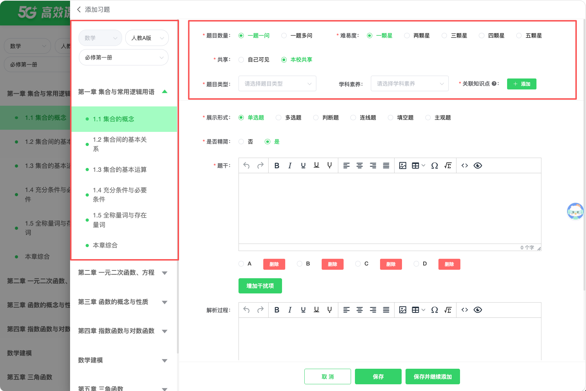Open the 学科素养 dropdown
Screen dimensions: 586x391
tap(410, 84)
